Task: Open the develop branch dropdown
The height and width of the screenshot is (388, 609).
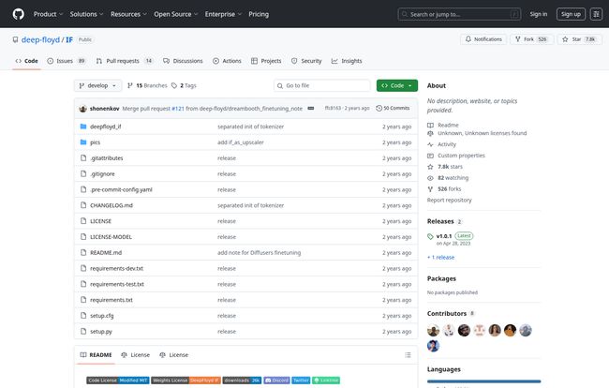Action: 97,85
